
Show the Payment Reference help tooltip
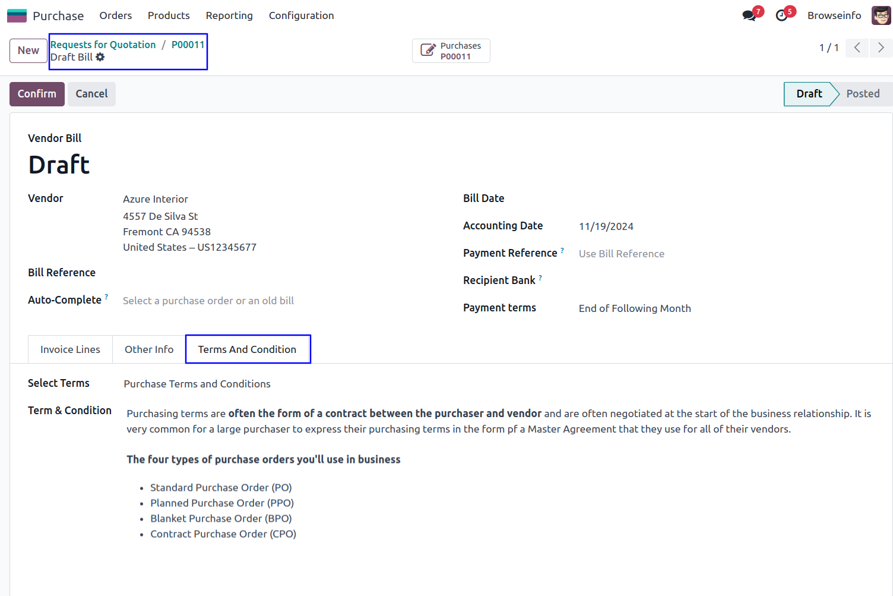(562, 250)
